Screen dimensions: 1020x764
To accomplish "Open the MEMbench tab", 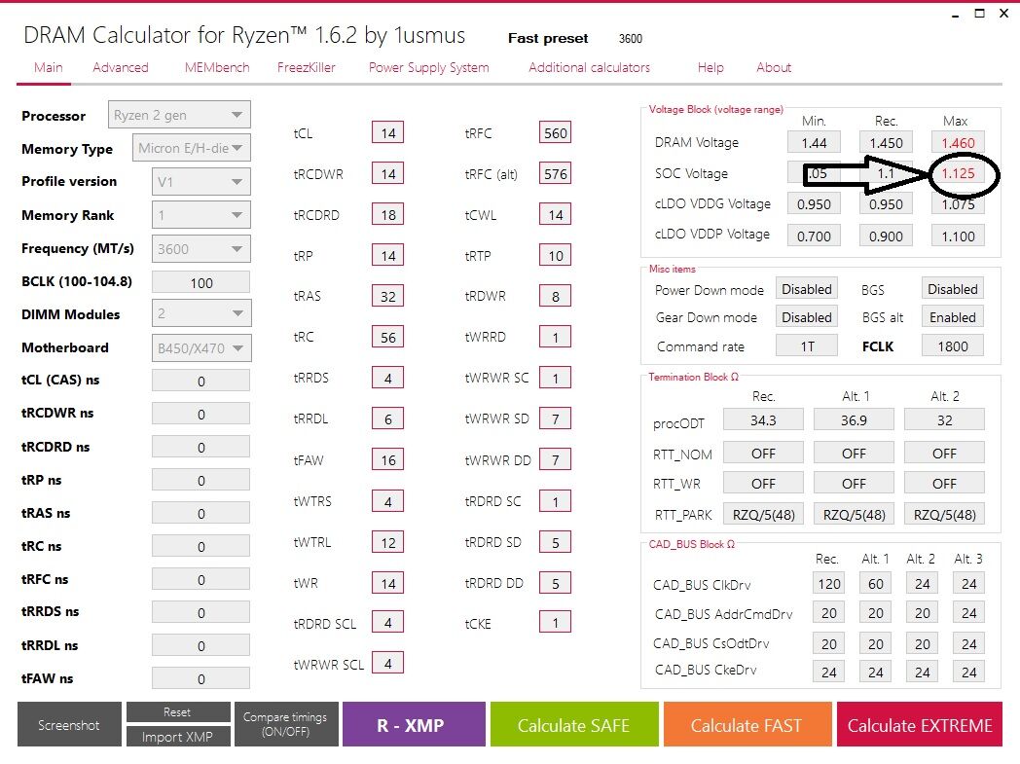I will pyautogui.click(x=217, y=67).
